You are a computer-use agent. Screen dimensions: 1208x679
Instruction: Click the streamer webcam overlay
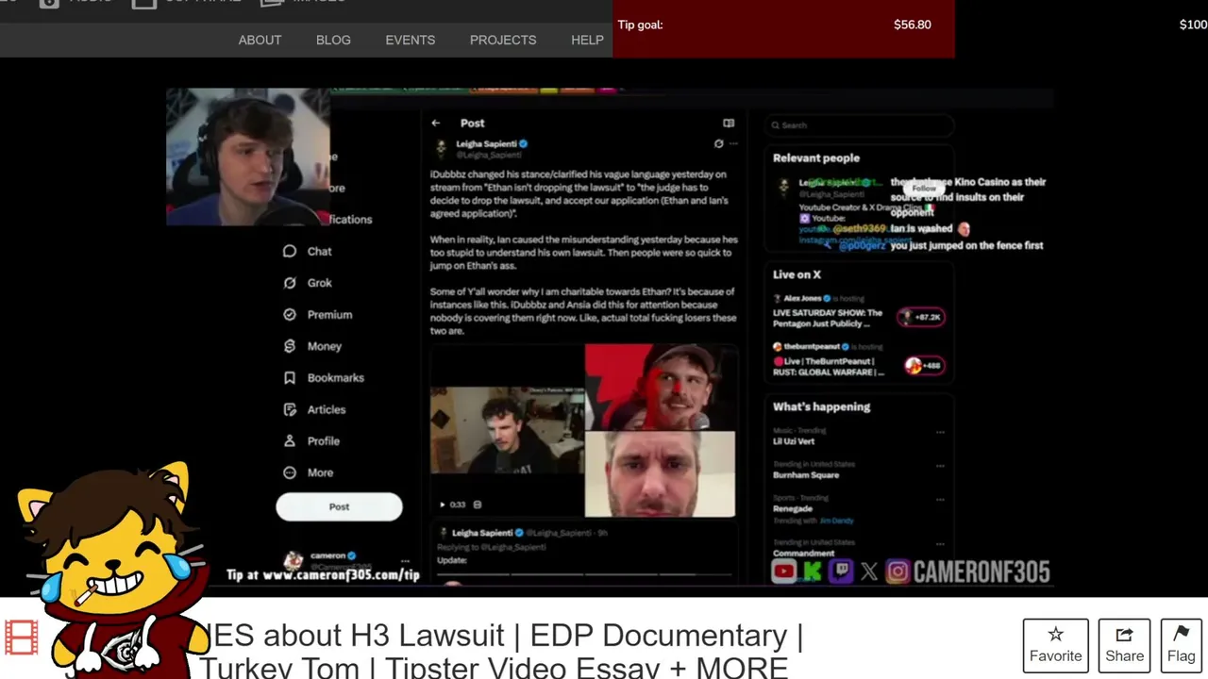(x=248, y=157)
